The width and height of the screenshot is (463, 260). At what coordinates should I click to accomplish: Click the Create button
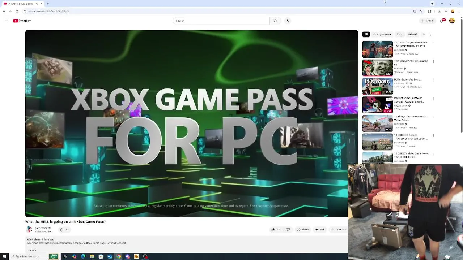pos(427,21)
